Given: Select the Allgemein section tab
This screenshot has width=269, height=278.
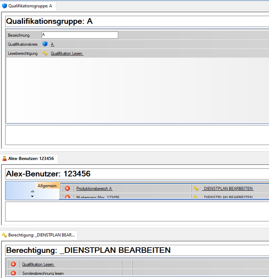Looking at the screenshot, I should click(x=47, y=185).
